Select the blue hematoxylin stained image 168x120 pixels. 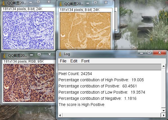click(28, 30)
